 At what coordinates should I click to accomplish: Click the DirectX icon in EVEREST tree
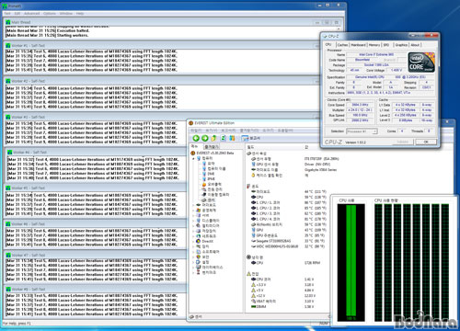coord(199,241)
